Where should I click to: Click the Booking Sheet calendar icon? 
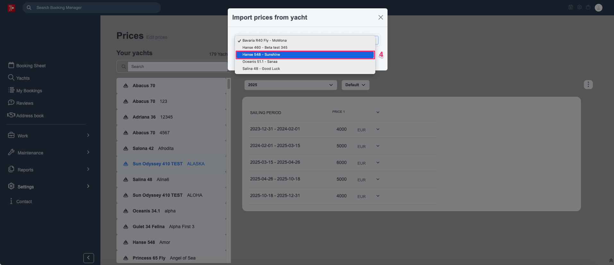pos(11,65)
